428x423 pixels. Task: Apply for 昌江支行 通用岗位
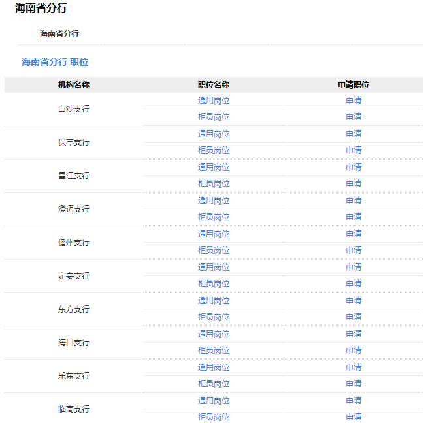click(x=354, y=167)
